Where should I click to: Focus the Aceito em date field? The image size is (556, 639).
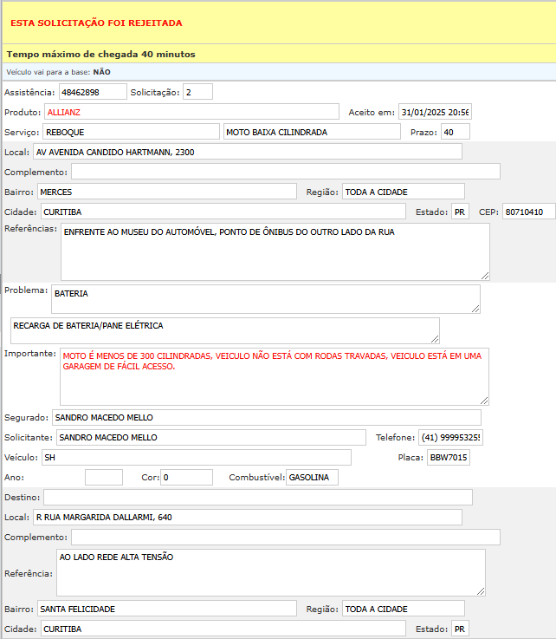pyautogui.click(x=435, y=112)
